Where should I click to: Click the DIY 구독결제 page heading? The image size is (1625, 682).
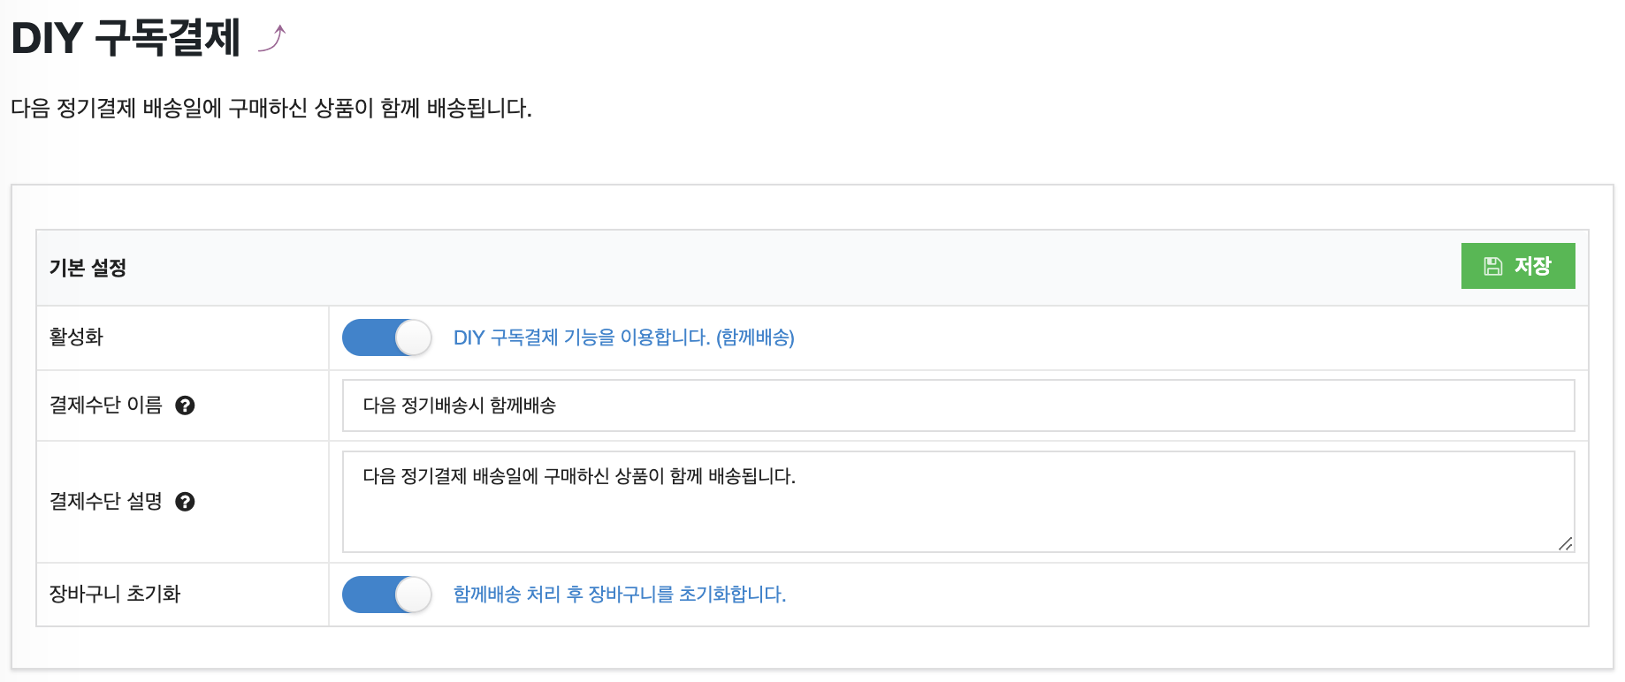(x=126, y=39)
